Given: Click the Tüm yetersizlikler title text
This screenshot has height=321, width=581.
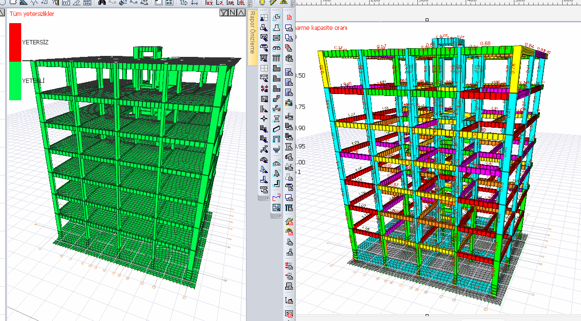Looking at the screenshot, I should tap(32, 14).
